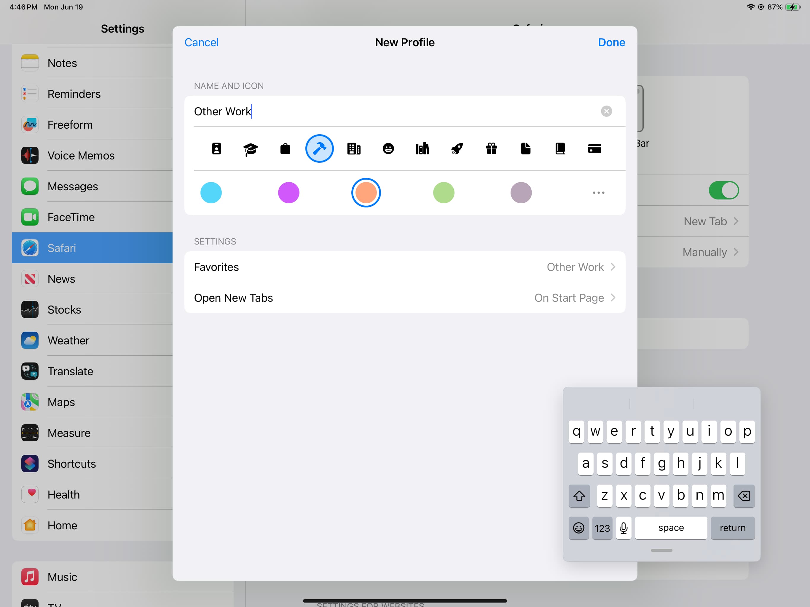Choose the rocket profile icon
This screenshot has height=607, width=810.
pyautogui.click(x=457, y=149)
